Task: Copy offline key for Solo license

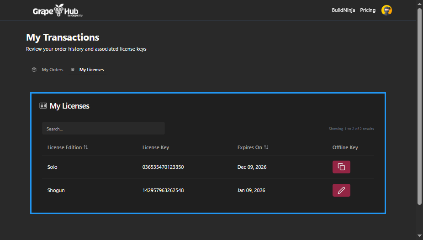Action: click(341, 167)
